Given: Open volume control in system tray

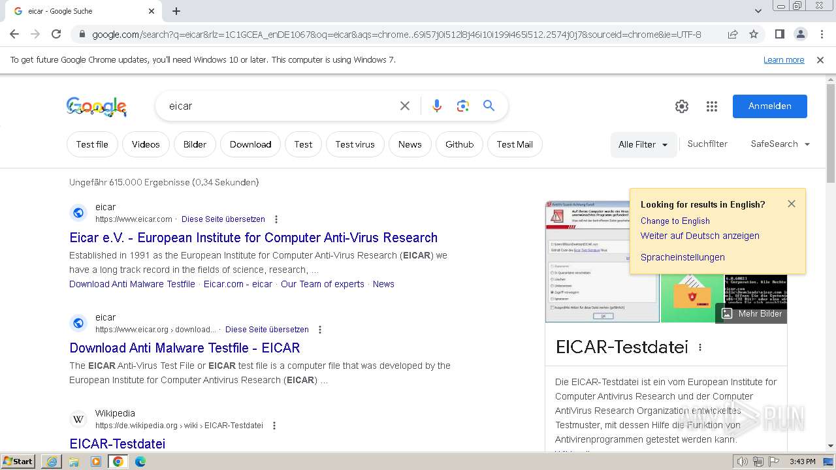Looking at the screenshot, I should 742,462.
